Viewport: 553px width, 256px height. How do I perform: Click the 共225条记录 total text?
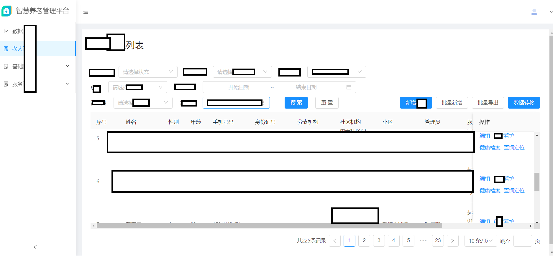(x=311, y=241)
